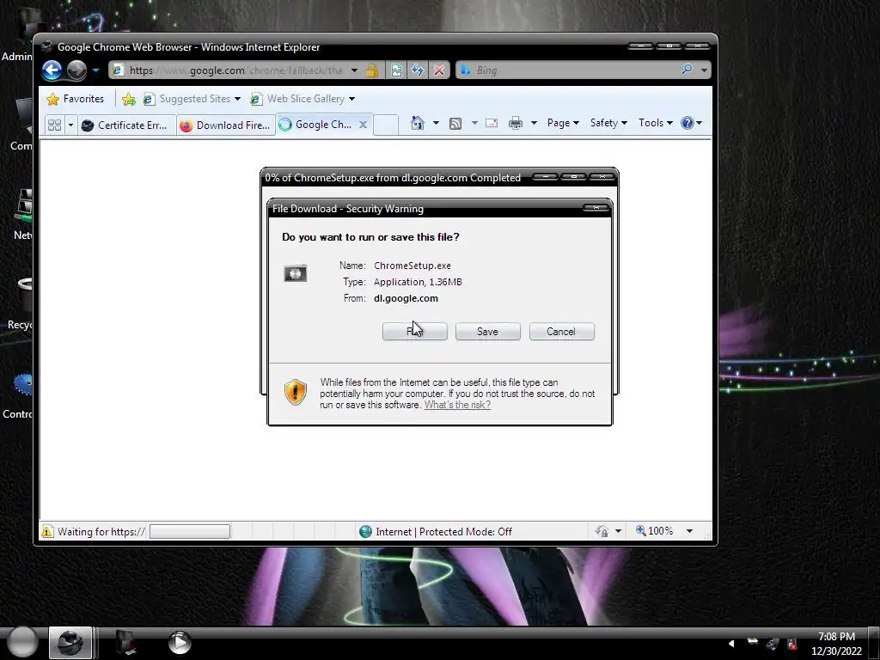Image resolution: width=880 pixels, height=660 pixels.
Task: Click Add to Favorites Bar icon
Action: coord(129,99)
